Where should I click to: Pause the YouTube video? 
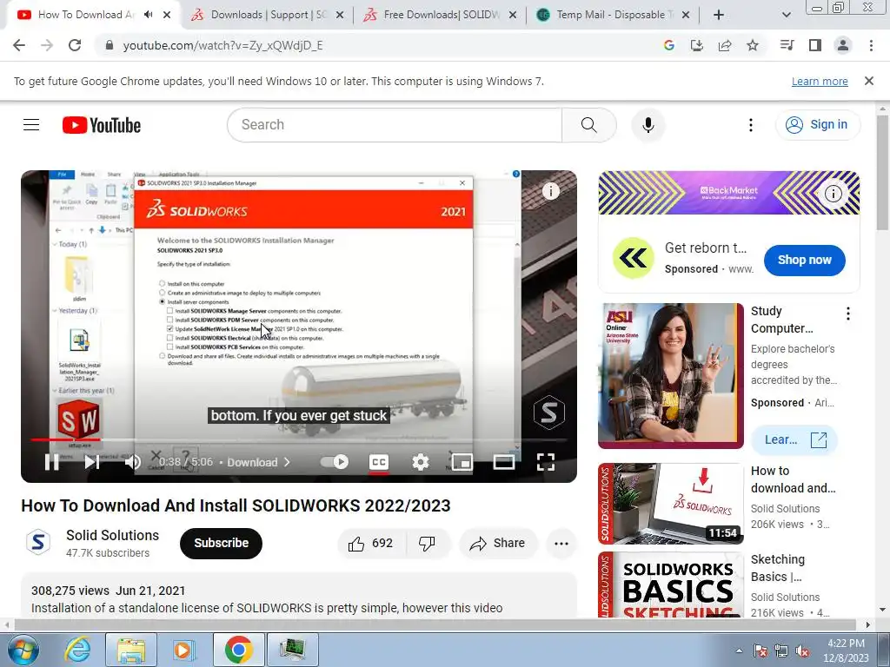51,462
